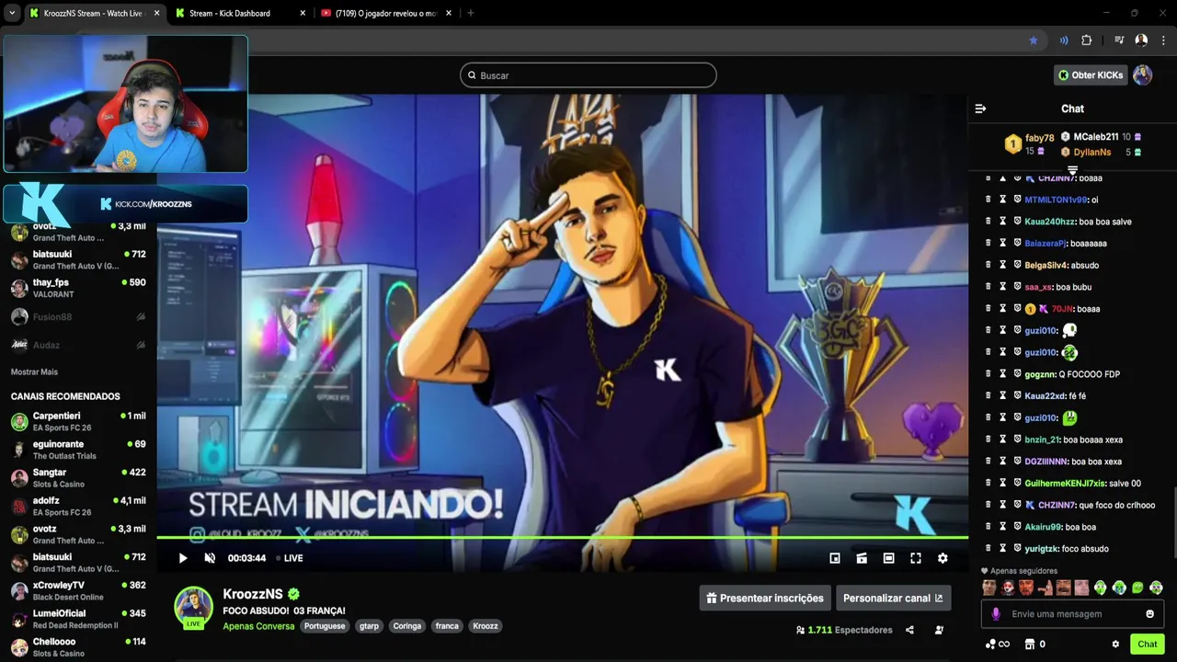This screenshot has height=662, width=1177.
Task: Seek on the green stream progress bar
Action: click(x=562, y=537)
